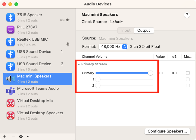This screenshot has height=140, width=196.
Task: Click the default input microphone indicator
Action: (x=68, y=44)
